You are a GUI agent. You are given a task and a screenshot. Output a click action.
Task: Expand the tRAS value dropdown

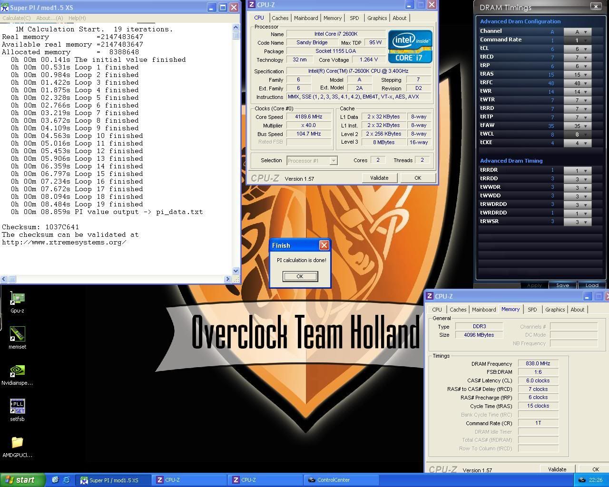(x=586, y=75)
